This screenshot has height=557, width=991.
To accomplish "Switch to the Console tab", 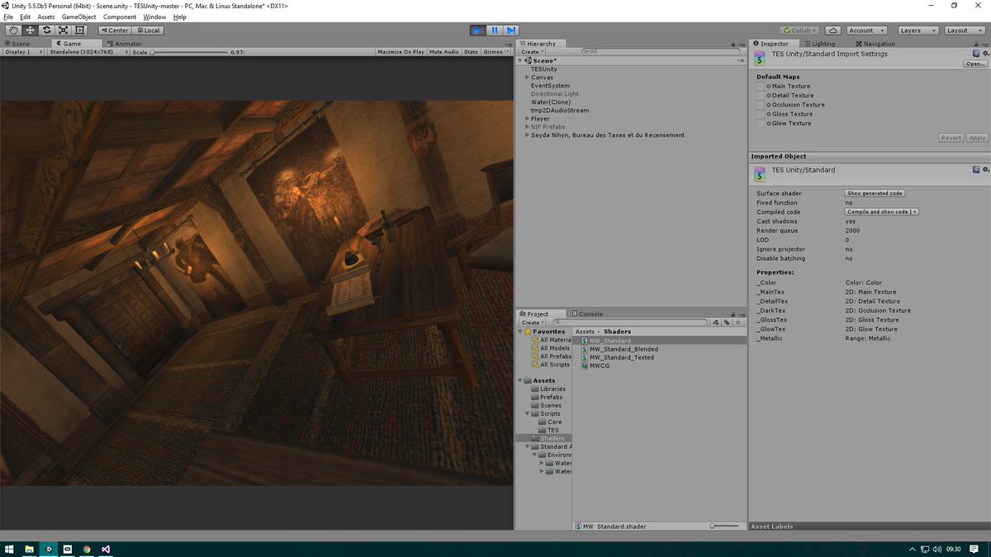I will (x=586, y=314).
